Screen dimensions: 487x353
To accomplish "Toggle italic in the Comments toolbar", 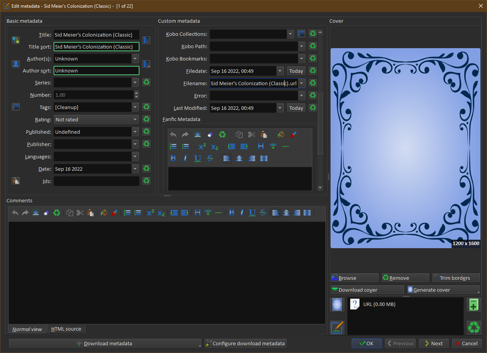I will 242,213.
